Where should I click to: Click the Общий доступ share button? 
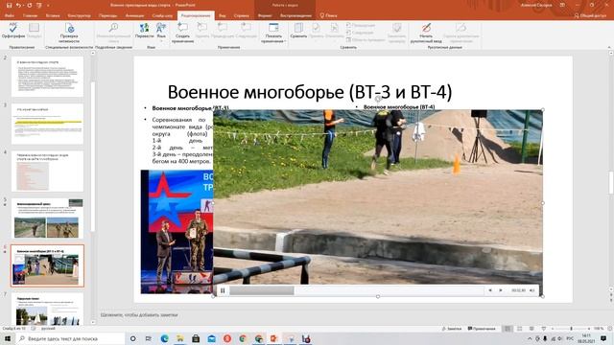590,15
